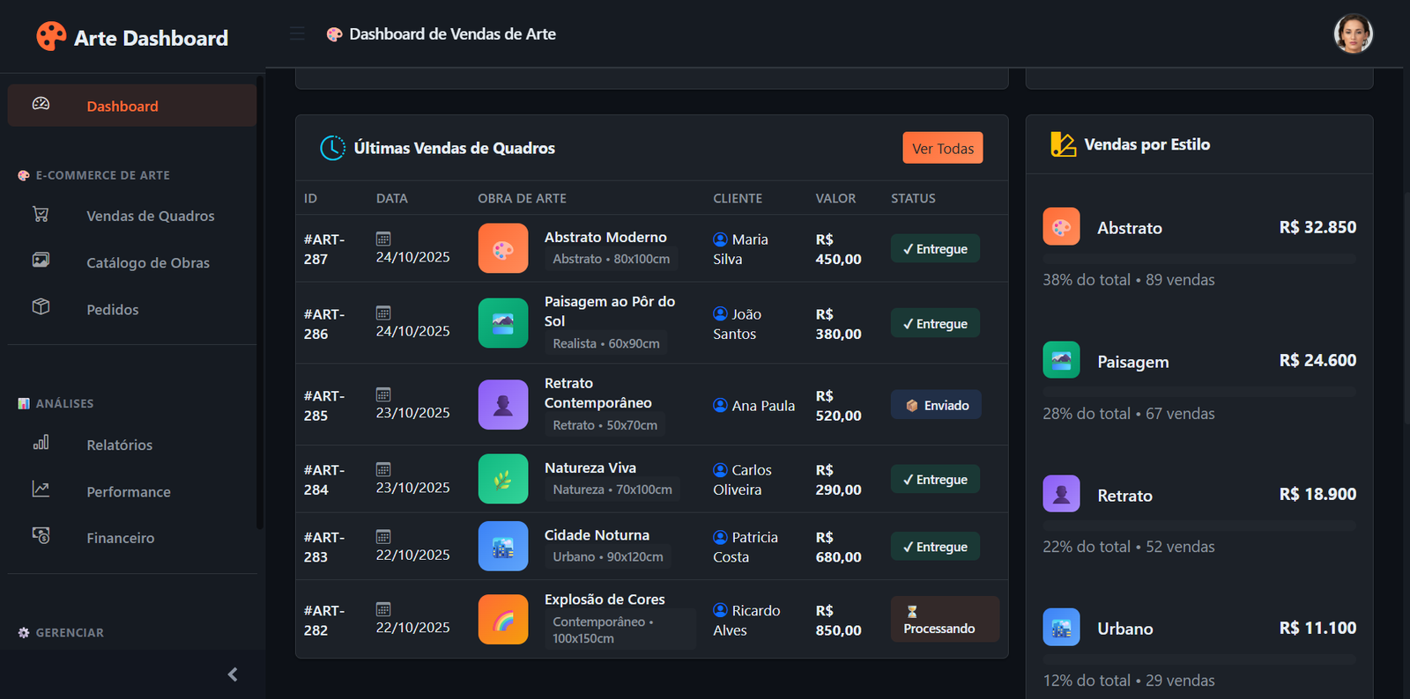Image resolution: width=1410 pixels, height=699 pixels.
Task: Click the STATUS column header
Action: 913,198
